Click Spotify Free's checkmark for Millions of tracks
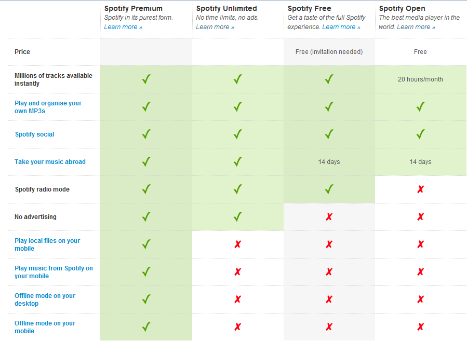Screen dimensions: 467x341 [329, 79]
